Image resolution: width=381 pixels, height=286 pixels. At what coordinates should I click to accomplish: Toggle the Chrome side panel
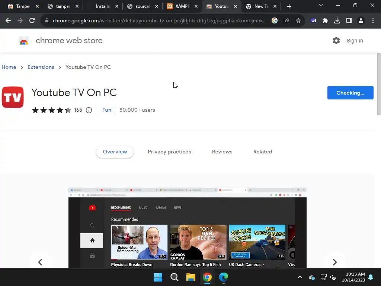349,21
